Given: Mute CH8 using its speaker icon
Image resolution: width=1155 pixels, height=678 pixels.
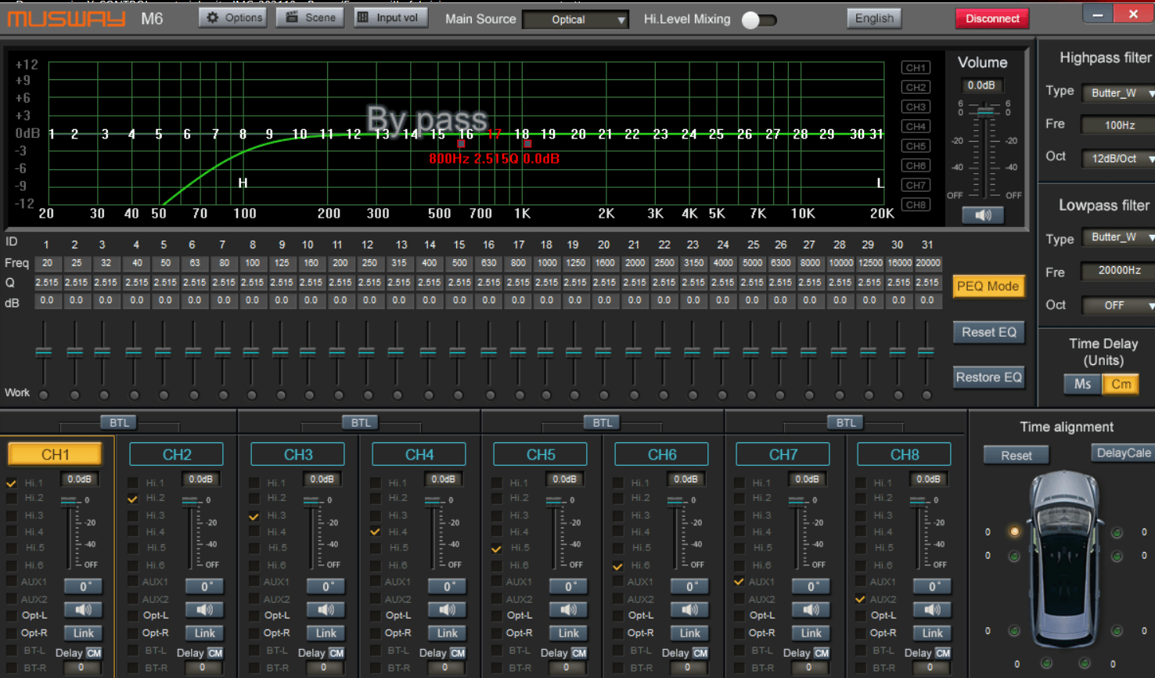Looking at the screenshot, I should click(x=933, y=609).
